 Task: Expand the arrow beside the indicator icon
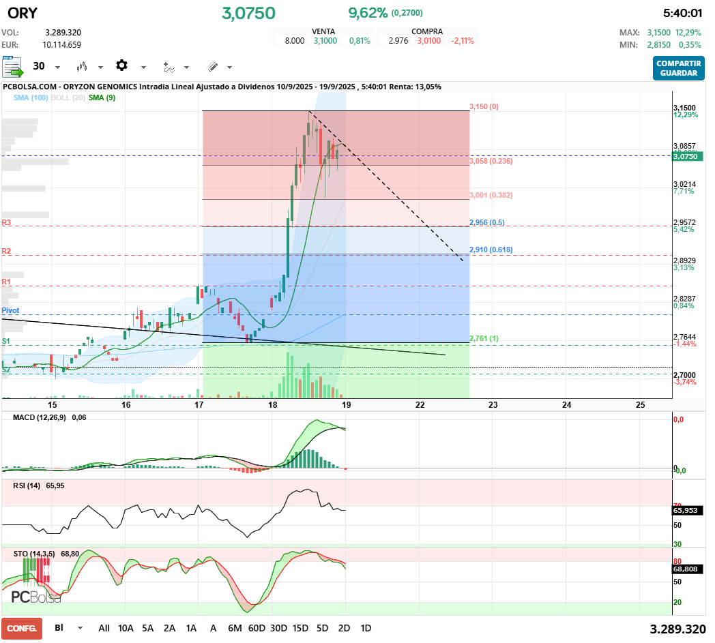(186, 68)
